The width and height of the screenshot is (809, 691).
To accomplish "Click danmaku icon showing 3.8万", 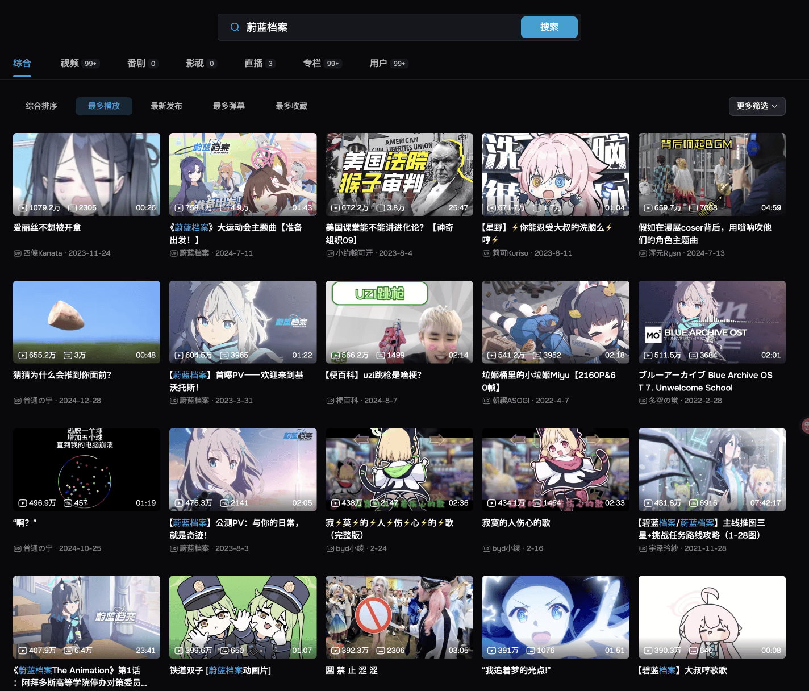I will (381, 208).
